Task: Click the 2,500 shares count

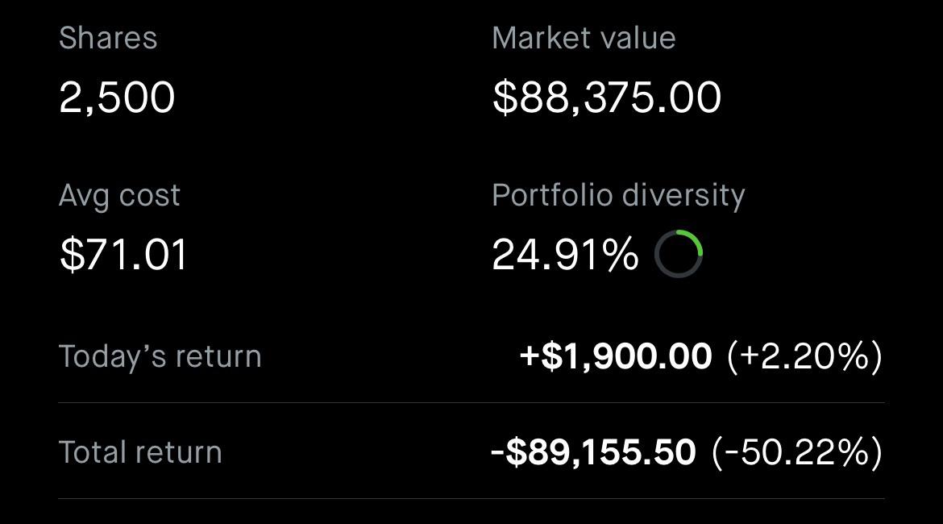Action: pyautogui.click(x=117, y=98)
